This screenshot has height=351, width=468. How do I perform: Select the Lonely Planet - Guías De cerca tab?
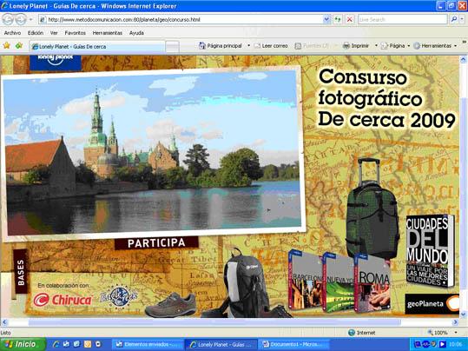point(97,46)
